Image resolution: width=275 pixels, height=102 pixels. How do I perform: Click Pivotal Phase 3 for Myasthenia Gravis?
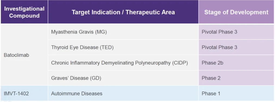236,32
